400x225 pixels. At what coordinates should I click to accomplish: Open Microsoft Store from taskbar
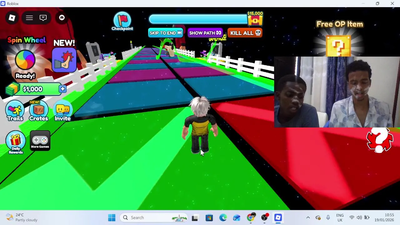(209, 217)
